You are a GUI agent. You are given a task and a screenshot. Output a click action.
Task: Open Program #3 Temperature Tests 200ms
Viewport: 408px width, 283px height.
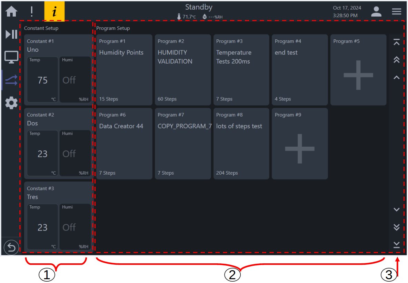[x=241, y=70]
